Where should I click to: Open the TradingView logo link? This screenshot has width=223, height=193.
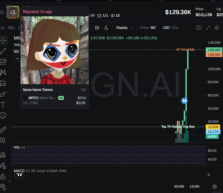coord(19,175)
